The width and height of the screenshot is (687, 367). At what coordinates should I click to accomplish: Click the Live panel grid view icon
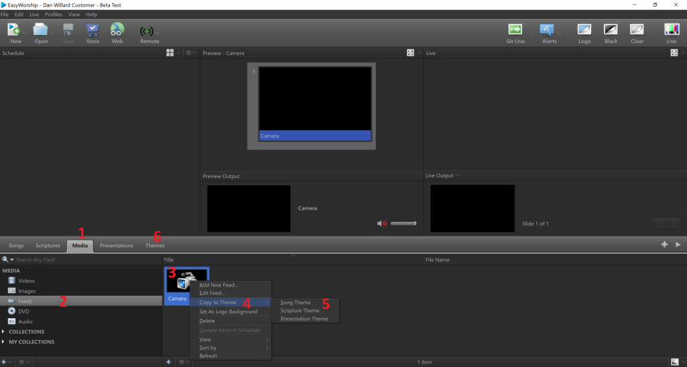click(x=674, y=53)
